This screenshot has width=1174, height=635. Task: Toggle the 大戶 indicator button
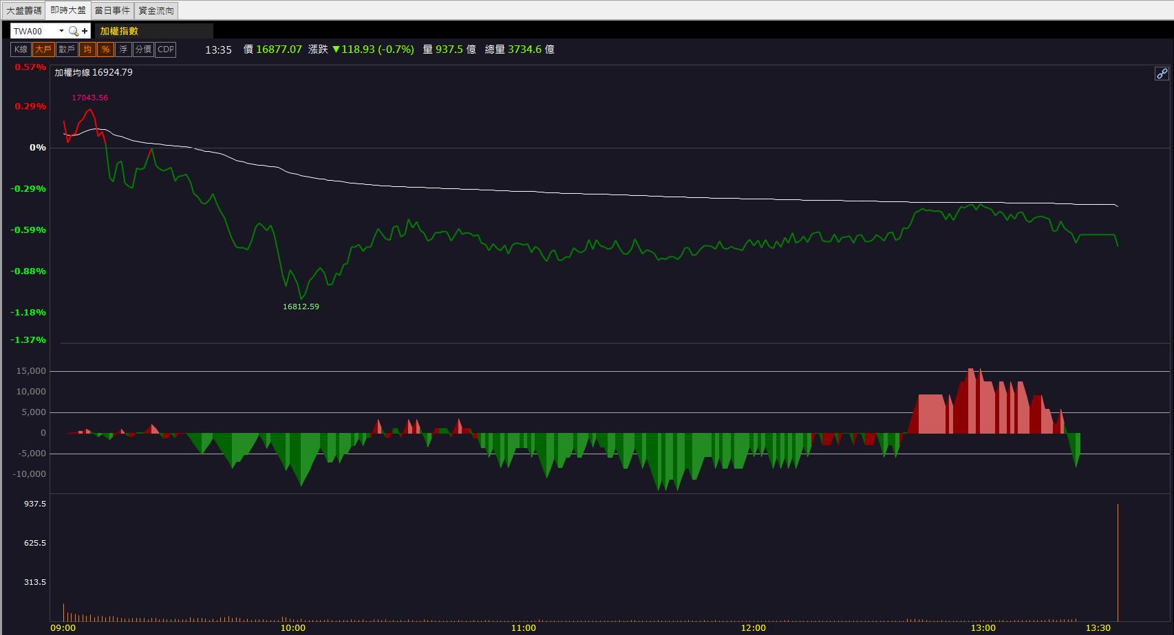point(43,49)
